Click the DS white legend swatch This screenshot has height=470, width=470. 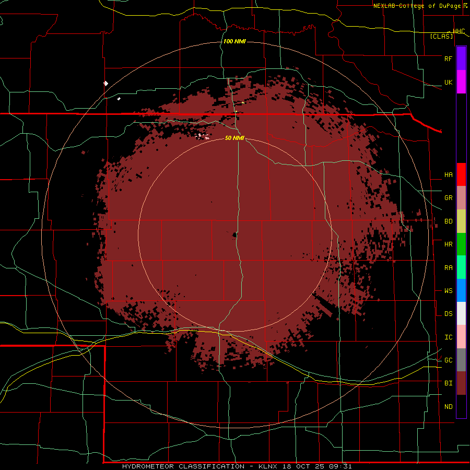(x=461, y=313)
